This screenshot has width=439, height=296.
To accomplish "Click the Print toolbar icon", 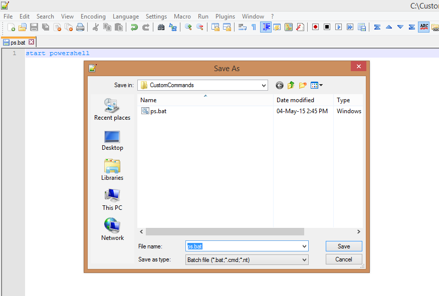I will click(80, 27).
